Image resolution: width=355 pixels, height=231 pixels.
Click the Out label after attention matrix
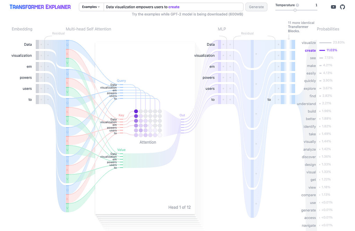[x=182, y=115]
